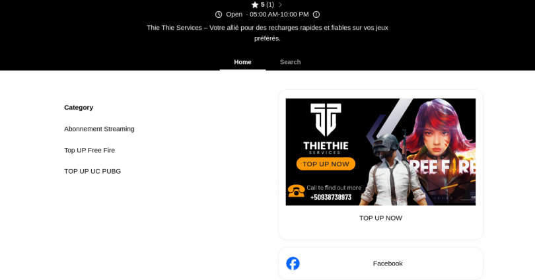Viewport: 535px width, 280px height.
Task: Select the Top UP Free Fire category
Action: [89, 150]
